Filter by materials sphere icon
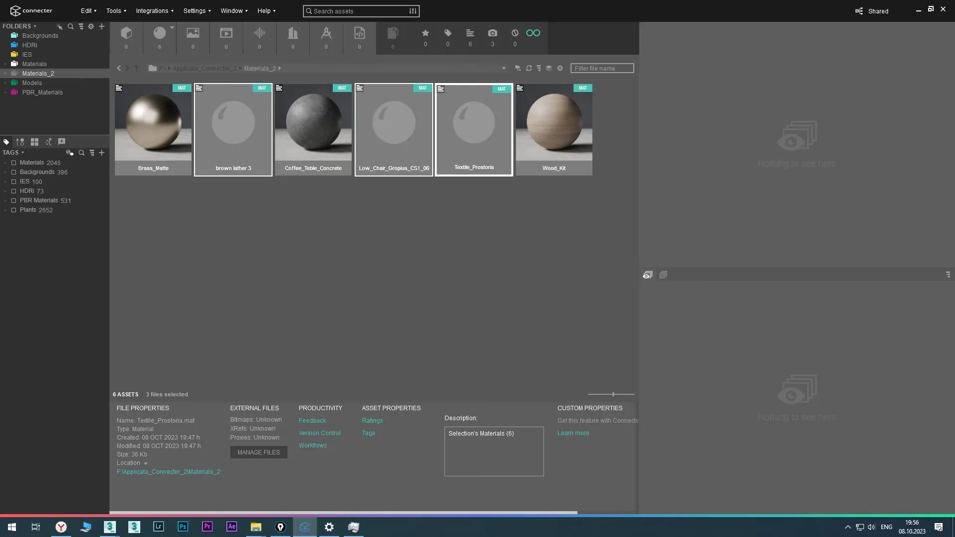The width and height of the screenshot is (955, 537). pos(159,33)
